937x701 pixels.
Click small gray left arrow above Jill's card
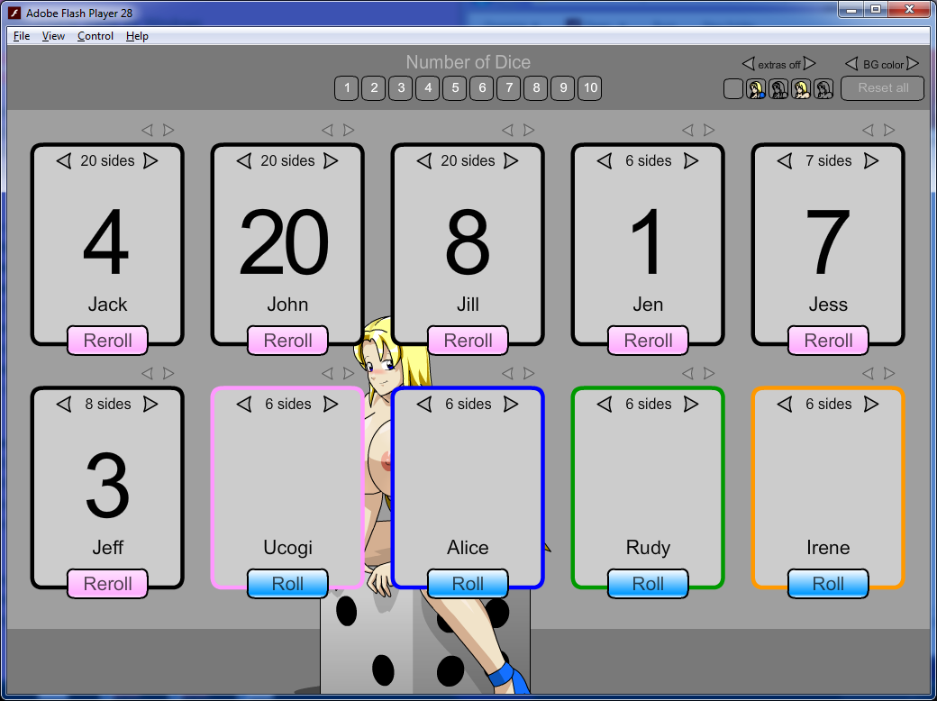pos(507,130)
